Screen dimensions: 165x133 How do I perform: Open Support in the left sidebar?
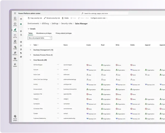15,65
